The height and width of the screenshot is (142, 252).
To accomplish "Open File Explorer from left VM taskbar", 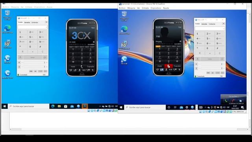I will [x=59, y=106].
